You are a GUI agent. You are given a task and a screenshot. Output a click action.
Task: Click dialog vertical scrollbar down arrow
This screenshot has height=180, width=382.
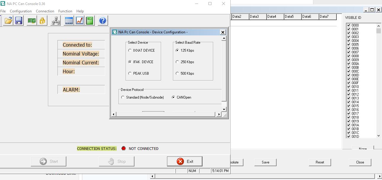pyautogui.click(x=224, y=109)
